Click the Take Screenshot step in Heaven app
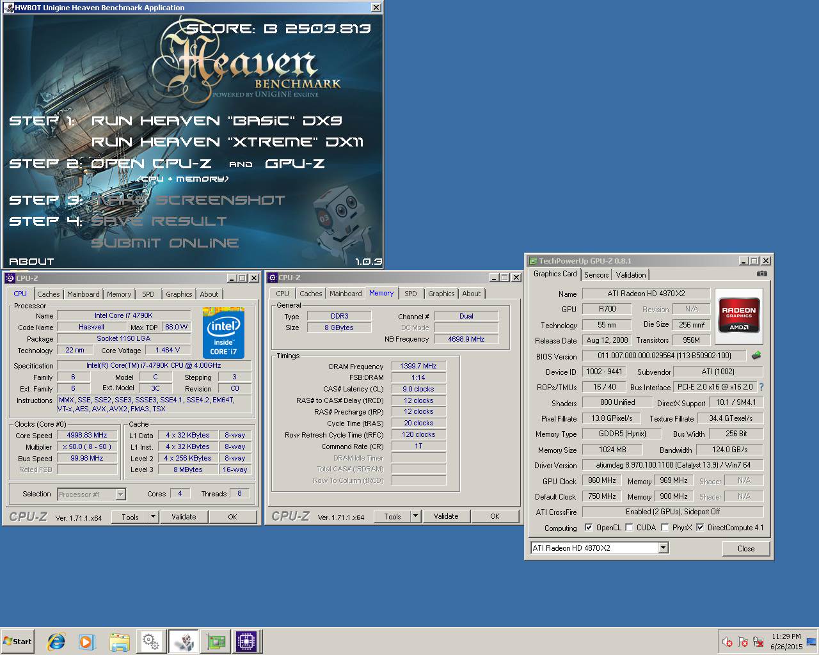This screenshot has height=655, width=819. [188, 200]
